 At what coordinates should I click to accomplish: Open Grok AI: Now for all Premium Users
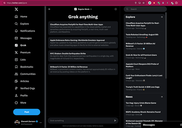[144, 56]
